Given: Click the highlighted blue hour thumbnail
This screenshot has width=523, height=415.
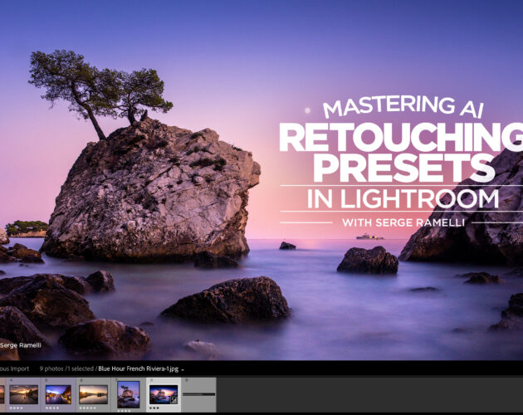Looking at the screenshot, I should 163,393.
